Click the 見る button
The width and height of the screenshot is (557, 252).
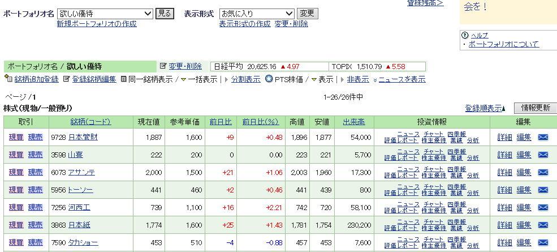(165, 14)
